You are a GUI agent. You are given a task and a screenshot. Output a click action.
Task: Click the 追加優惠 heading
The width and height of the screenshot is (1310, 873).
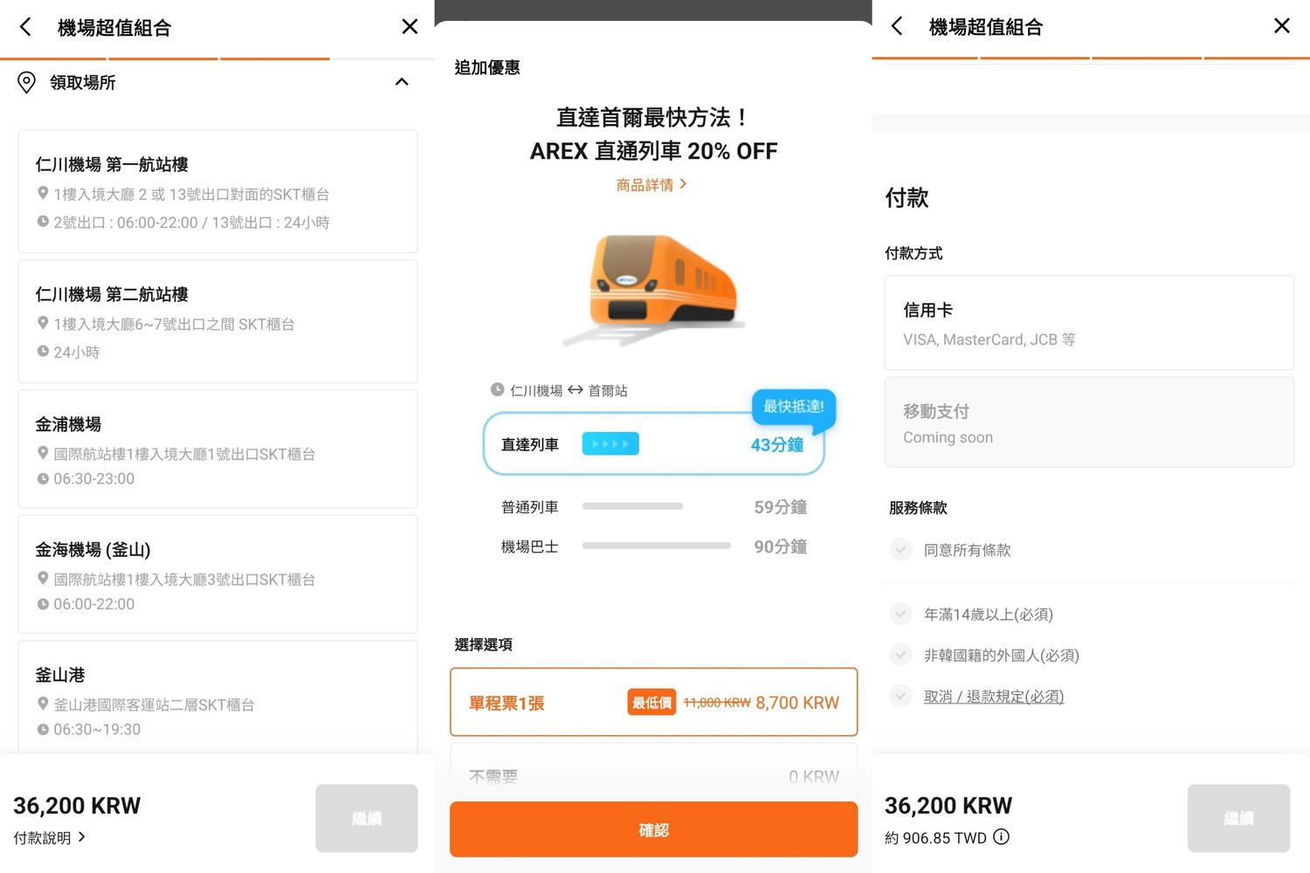487,67
